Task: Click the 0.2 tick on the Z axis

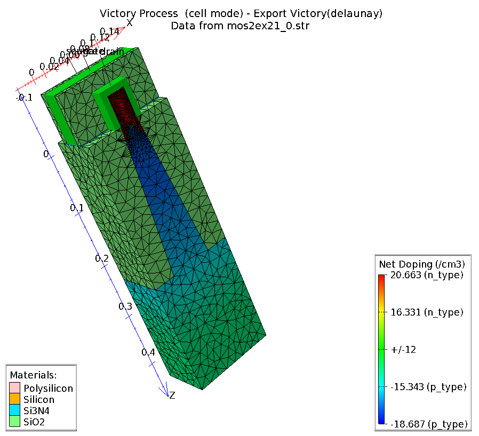Action: tap(101, 259)
